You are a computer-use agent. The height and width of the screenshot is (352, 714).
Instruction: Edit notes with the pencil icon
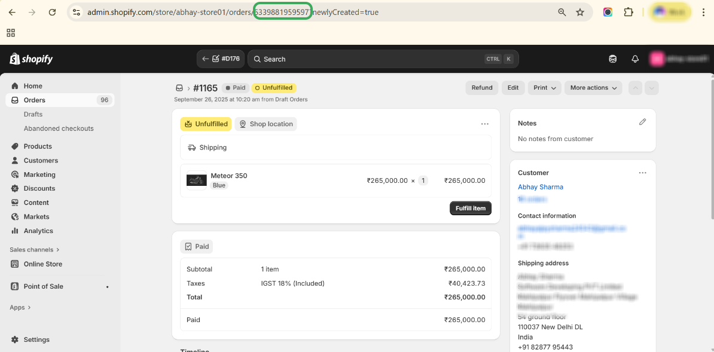643,122
